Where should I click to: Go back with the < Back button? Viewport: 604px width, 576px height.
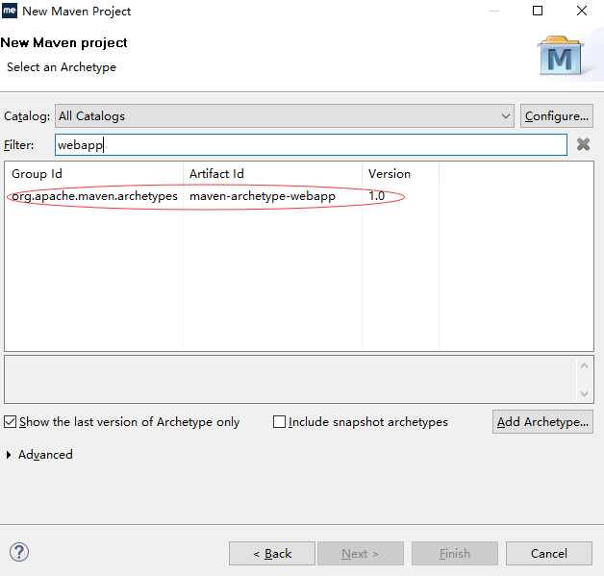point(272,554)
